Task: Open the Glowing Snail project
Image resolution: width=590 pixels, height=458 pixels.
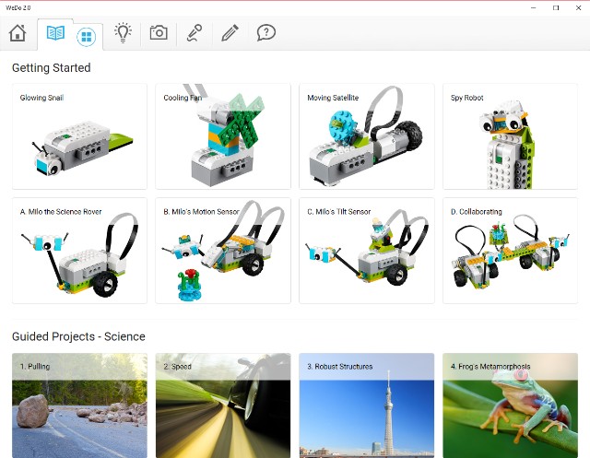Action: [79, 136]
